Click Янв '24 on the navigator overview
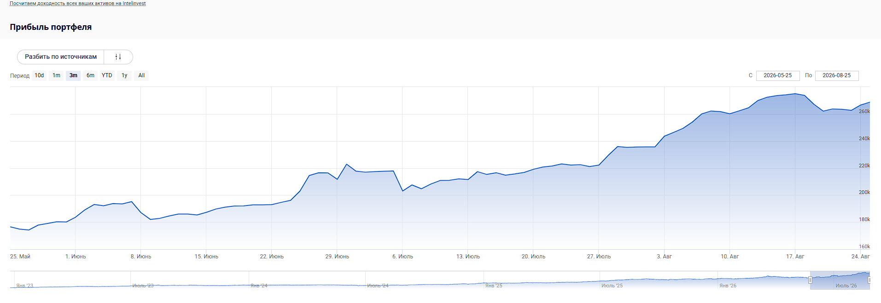This screenshot has height=303, width=881. 259,286
